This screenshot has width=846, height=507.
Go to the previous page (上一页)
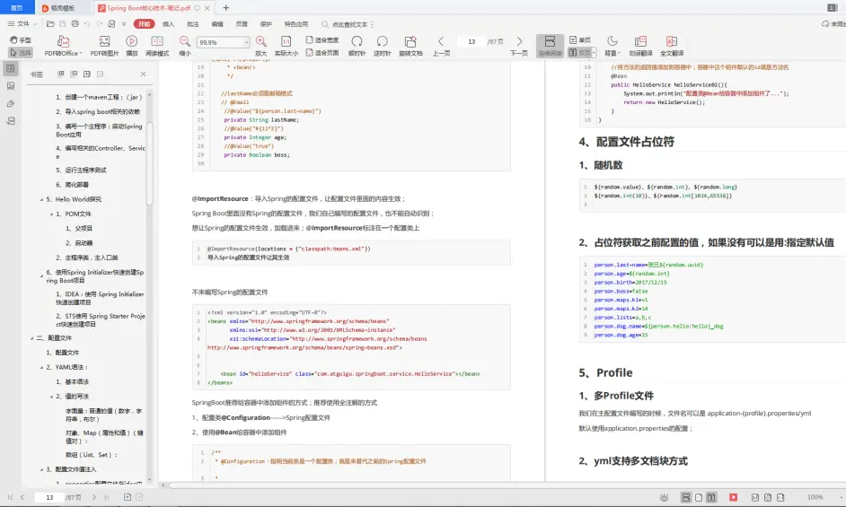441,46
